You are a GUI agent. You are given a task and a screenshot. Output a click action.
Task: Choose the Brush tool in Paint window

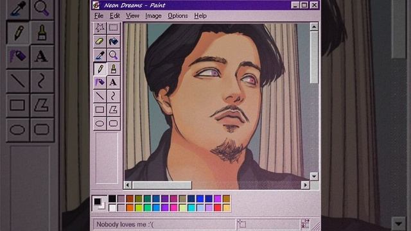coord(113,69)
